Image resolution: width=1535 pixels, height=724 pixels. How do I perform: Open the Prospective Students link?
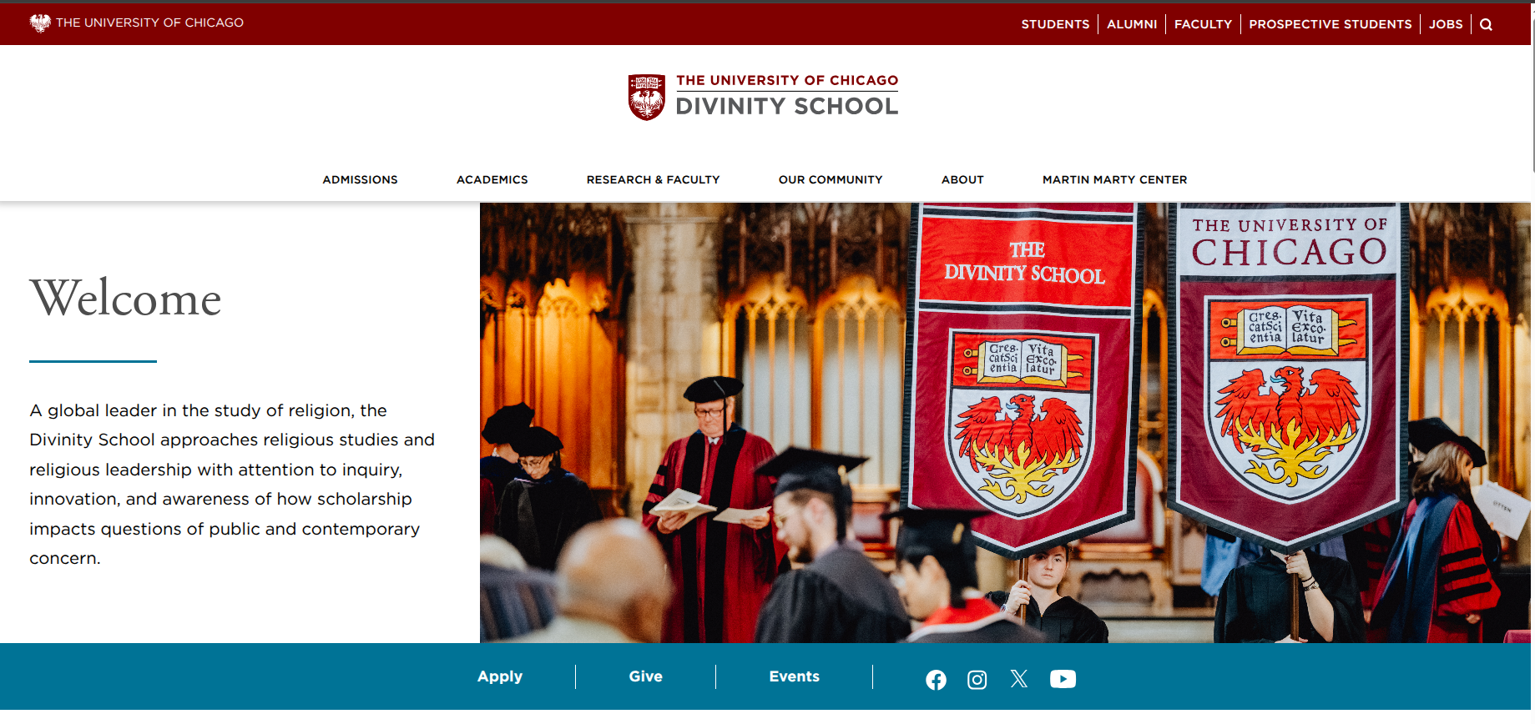click(1330, 24)
